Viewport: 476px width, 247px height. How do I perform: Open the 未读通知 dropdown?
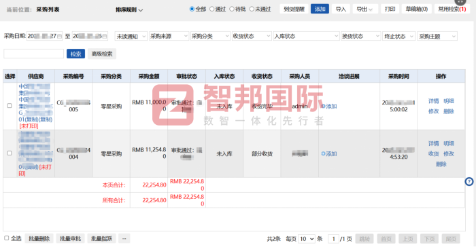(x=131, y=37)
